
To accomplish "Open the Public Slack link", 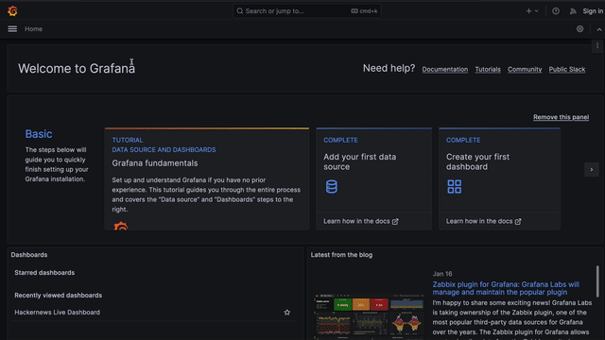I will (x=567, y=69).
